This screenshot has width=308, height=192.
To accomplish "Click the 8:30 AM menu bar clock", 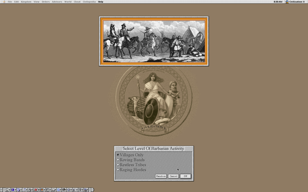I will (278, 2).
